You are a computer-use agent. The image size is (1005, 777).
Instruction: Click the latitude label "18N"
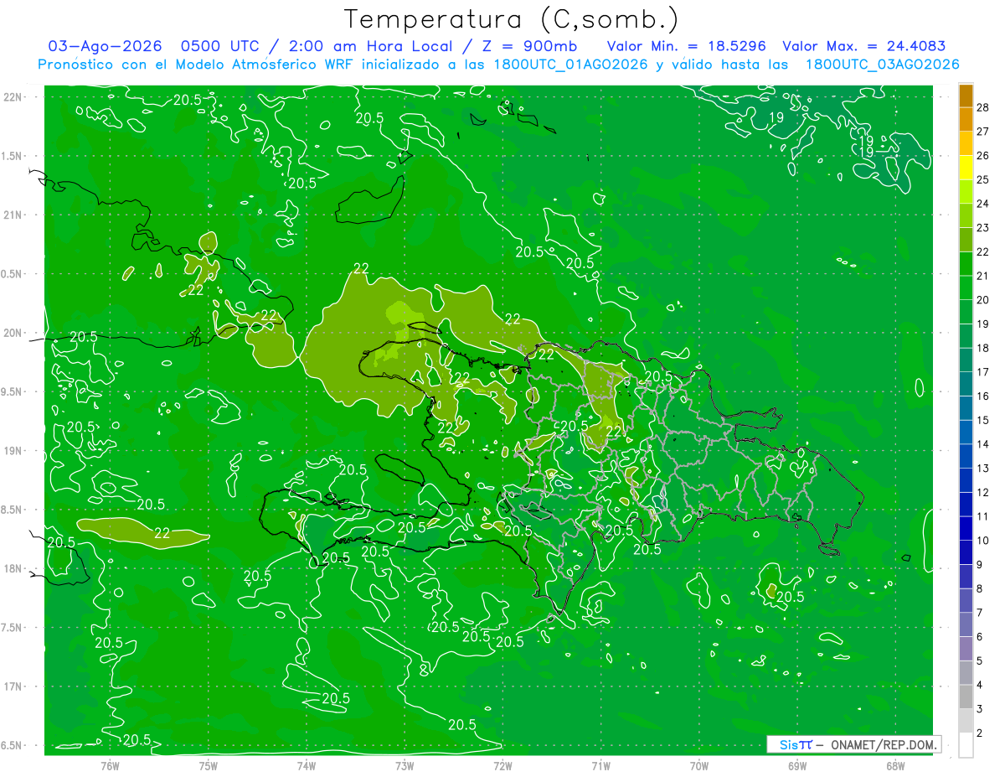[12, 569]
